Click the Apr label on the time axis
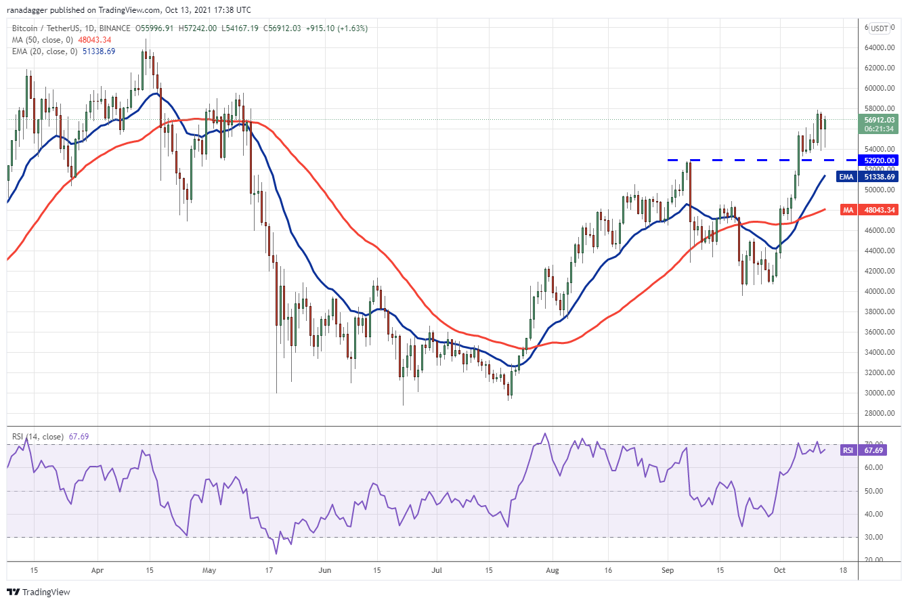Image resolution: width=908 pixels, height=604 pixels. click(96, 571)
